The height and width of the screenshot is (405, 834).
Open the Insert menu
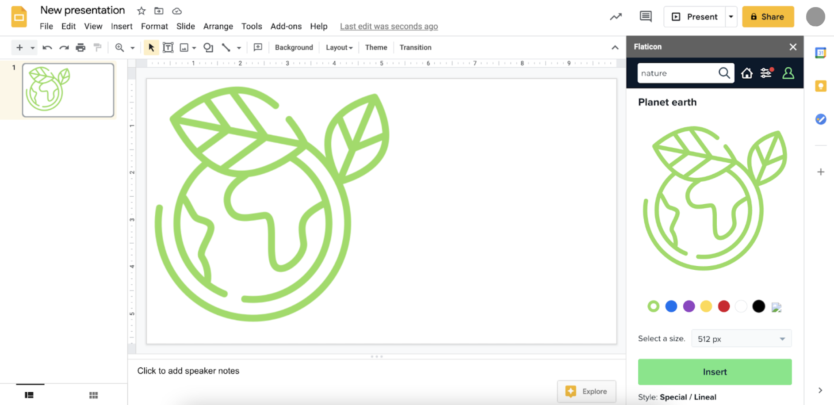pyautogui.click(x=122, y=26)
